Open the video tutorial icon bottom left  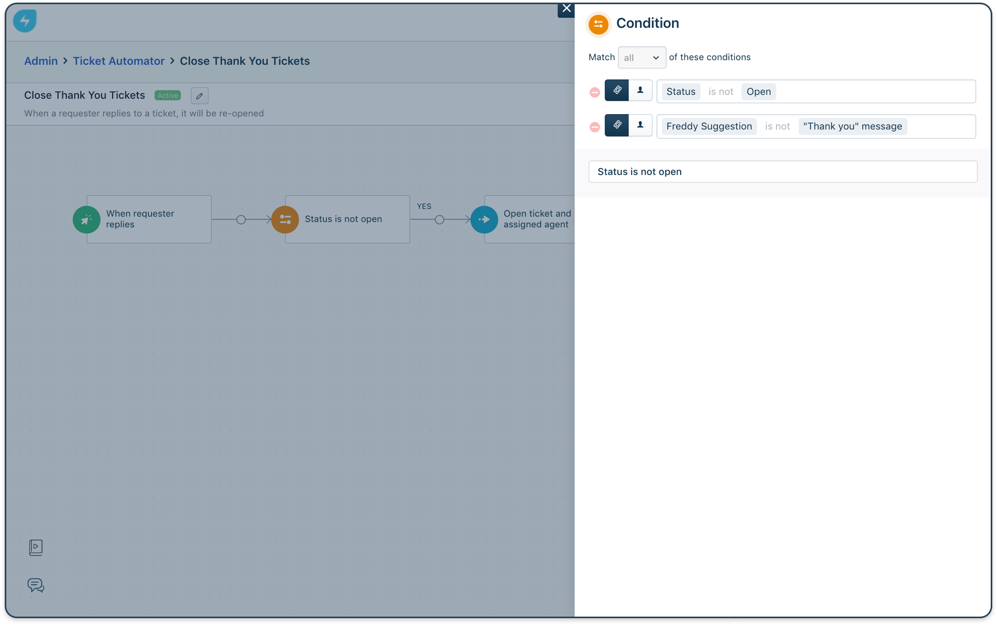[36, 548]
